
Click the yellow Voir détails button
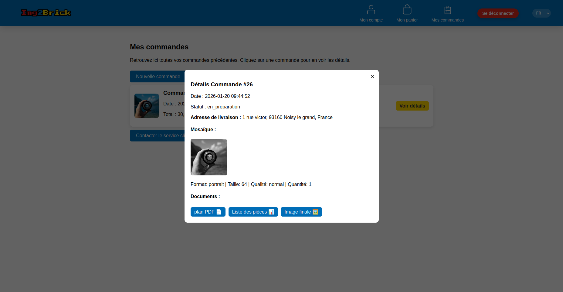point(412,106)
